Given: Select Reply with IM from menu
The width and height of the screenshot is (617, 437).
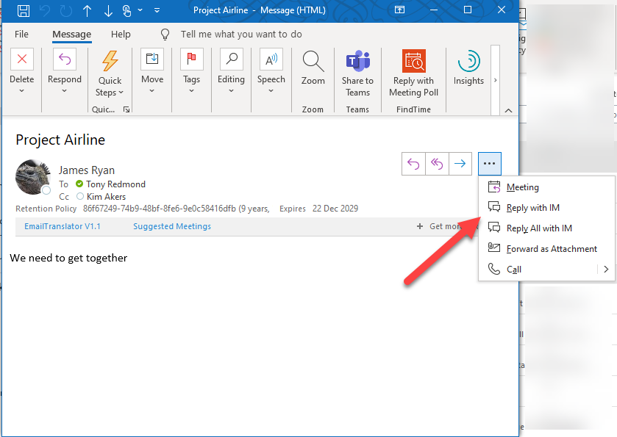Looking at the screenshot, I should (533, 208).
